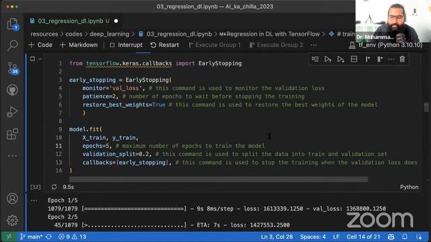
Task: Click the deep_learning breadcrumb
Action: click(x=109, y=34)
